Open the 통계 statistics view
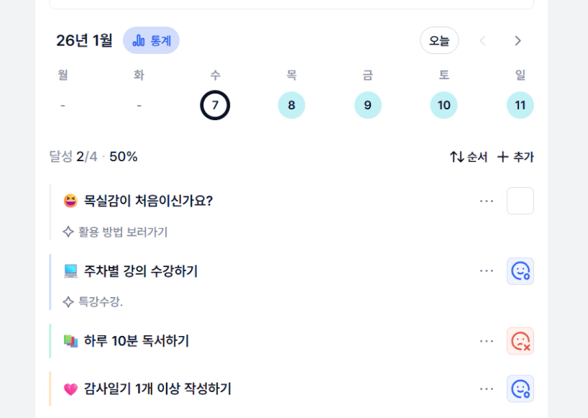 151,40
